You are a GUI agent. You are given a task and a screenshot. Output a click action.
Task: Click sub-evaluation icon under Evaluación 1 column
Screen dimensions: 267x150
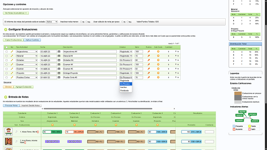[52, 125]
